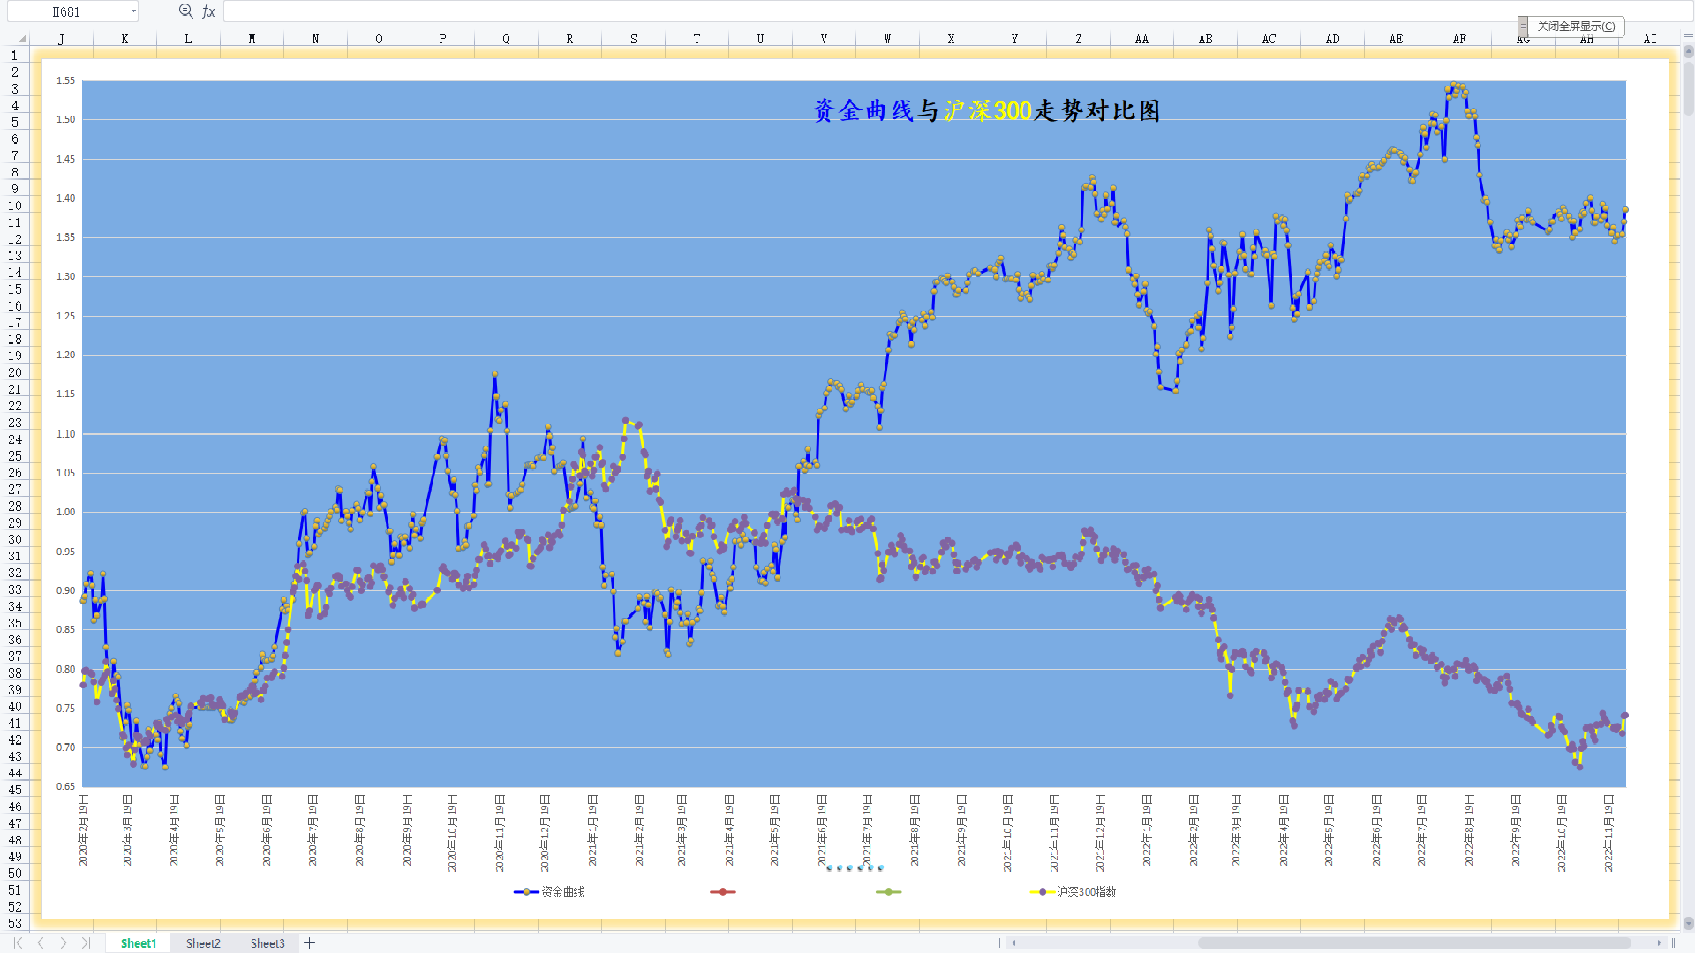
Task: Select column Z header
Action: [x=1078, y=39]
